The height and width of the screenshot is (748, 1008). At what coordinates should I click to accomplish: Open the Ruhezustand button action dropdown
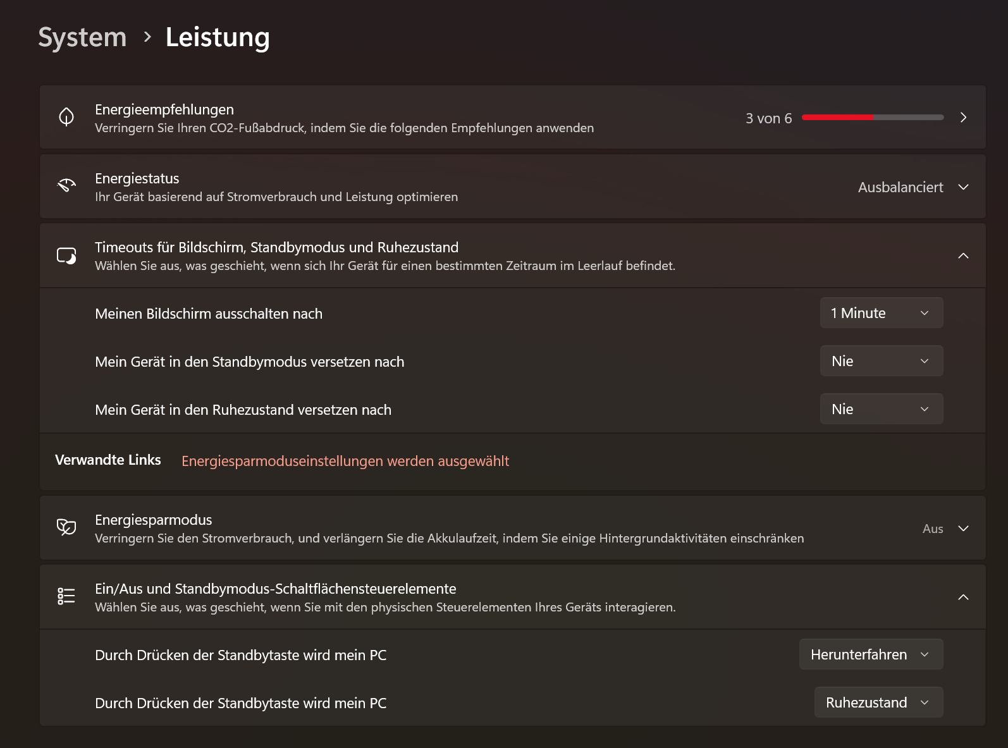click(878, 702)
